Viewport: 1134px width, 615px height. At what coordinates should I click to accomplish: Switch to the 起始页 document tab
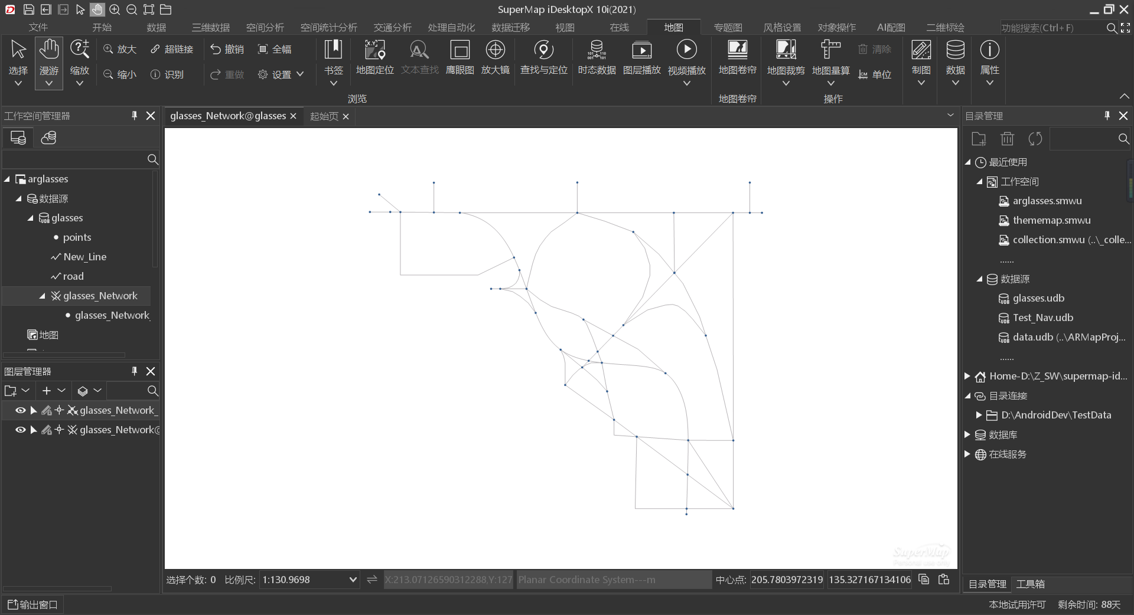[x=324, y=116]
